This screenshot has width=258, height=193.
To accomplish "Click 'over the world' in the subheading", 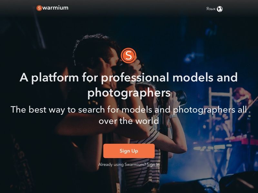I will tap(129, 121).
